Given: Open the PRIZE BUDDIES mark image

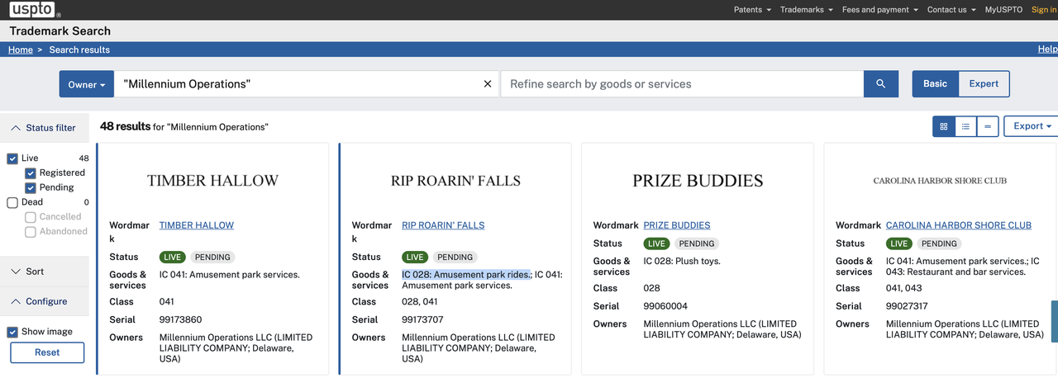Looking at the screenshot, I should tap(697, 181).
